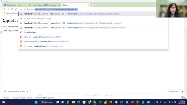This screenshot has height=105, width=187.
Task: Open the Teams Chat taskbar icon
Action: coord(63,102)
